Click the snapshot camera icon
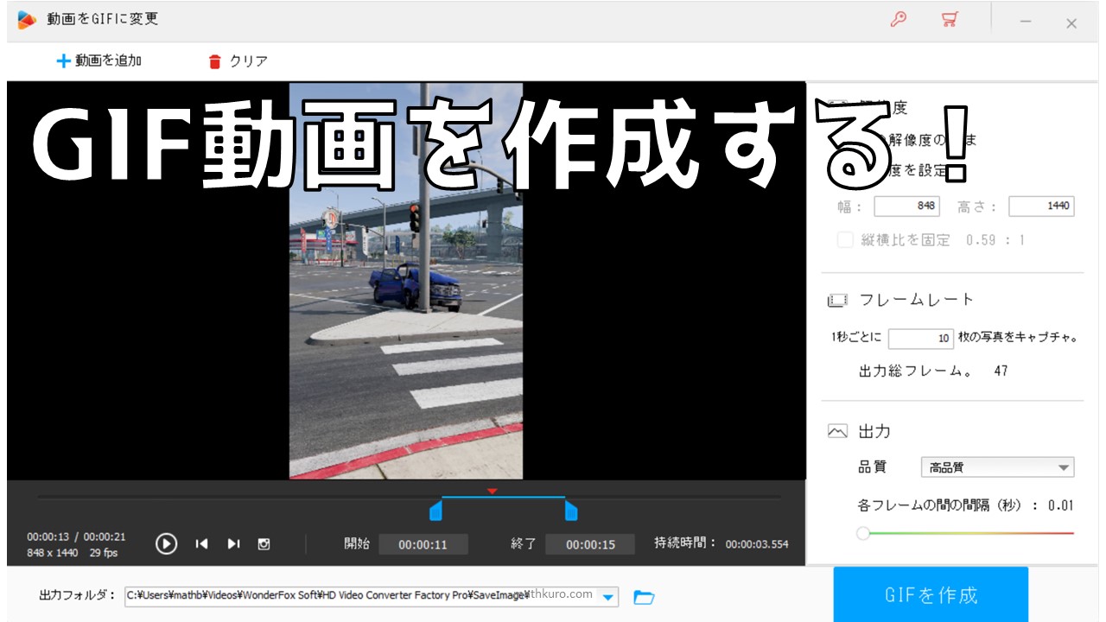This screenshot has width=1106, height=622. [264, 543]
